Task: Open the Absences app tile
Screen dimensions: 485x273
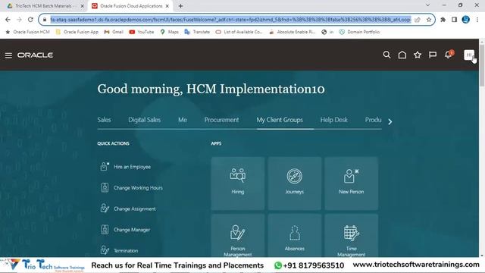Action: pos(295,236)
